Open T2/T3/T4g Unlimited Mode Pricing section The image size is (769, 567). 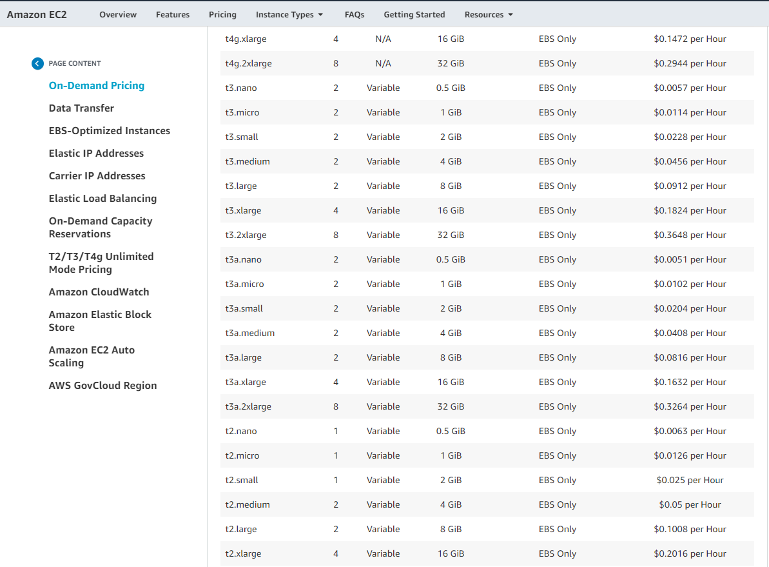pyautogui.click(x=101, y=263)
